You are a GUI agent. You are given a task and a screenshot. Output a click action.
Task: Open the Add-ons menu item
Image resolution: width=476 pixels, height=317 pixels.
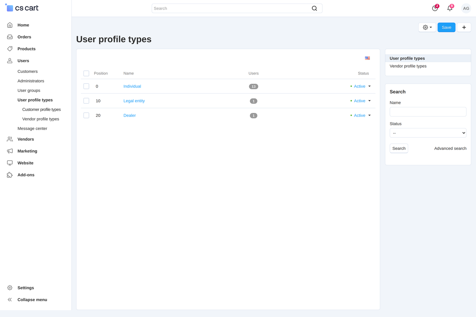26,175
